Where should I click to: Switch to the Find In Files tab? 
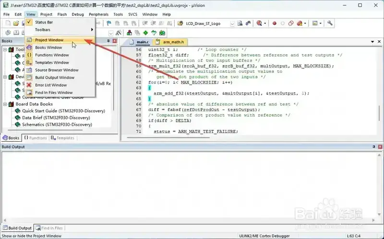click(49, 228)
